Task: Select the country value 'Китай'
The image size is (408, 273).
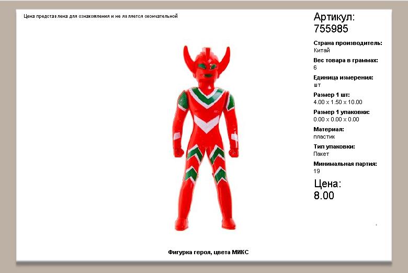Action: [x=322, y=50]
